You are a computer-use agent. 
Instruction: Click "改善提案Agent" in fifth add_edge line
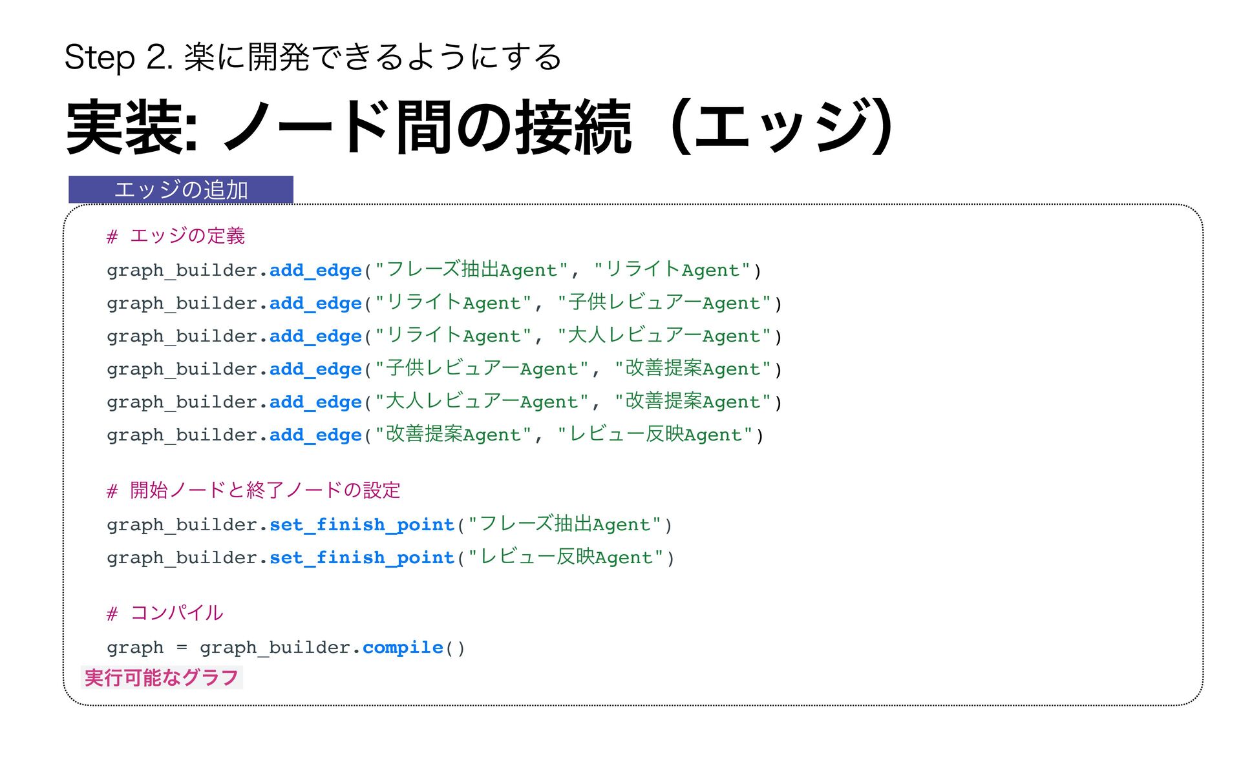pyautogui.click(x=693, y=402)
